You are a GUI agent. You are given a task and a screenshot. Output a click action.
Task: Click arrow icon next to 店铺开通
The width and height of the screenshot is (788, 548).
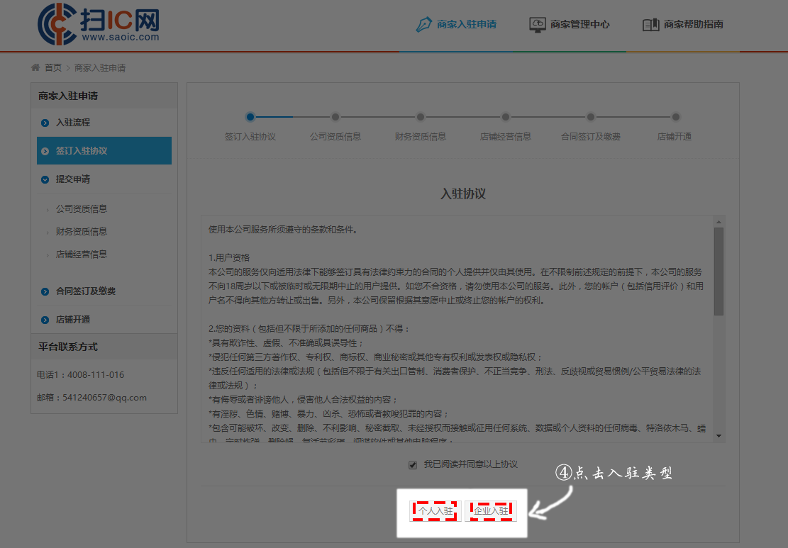pos(45,320)
